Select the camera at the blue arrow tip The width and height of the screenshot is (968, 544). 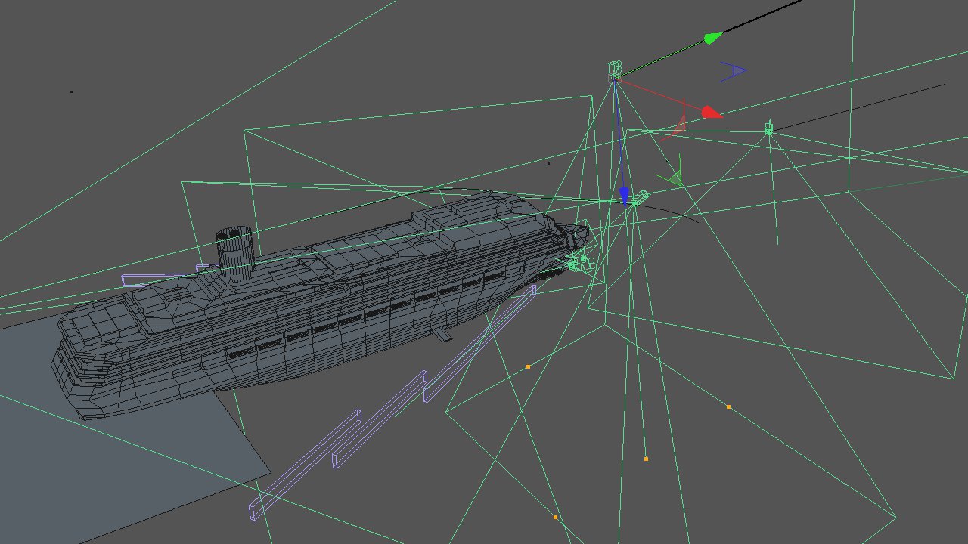click(x=640, y=199)
